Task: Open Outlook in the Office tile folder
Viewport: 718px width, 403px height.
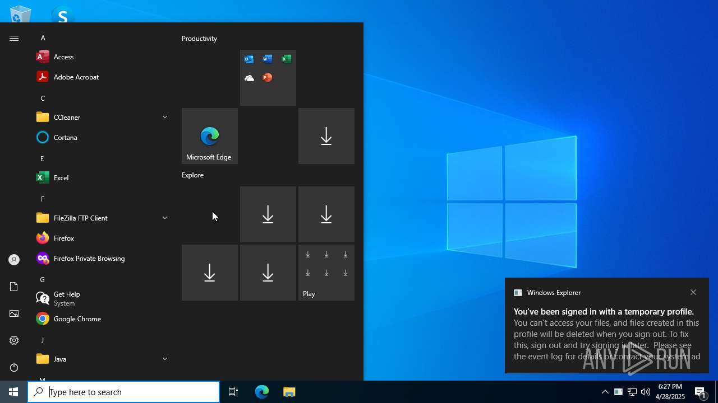Action: [x=249, y=59]
